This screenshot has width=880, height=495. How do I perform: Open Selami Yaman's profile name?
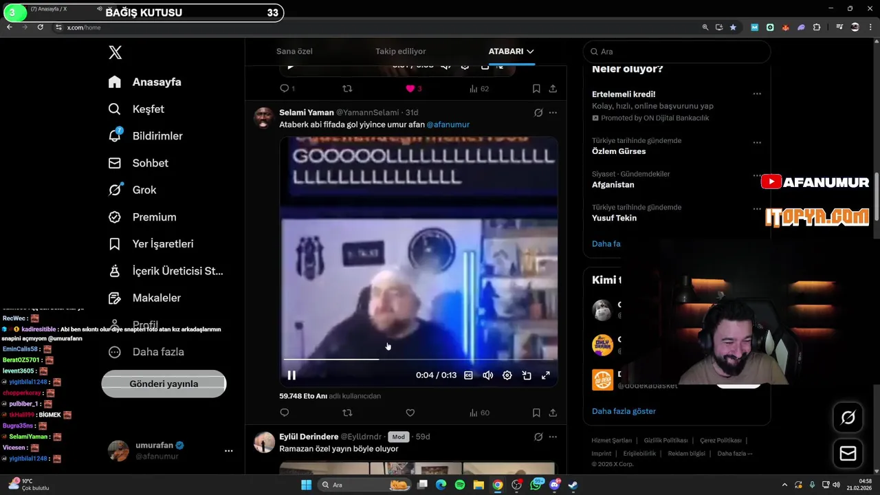pyautogui.click(x=307, y=112)
